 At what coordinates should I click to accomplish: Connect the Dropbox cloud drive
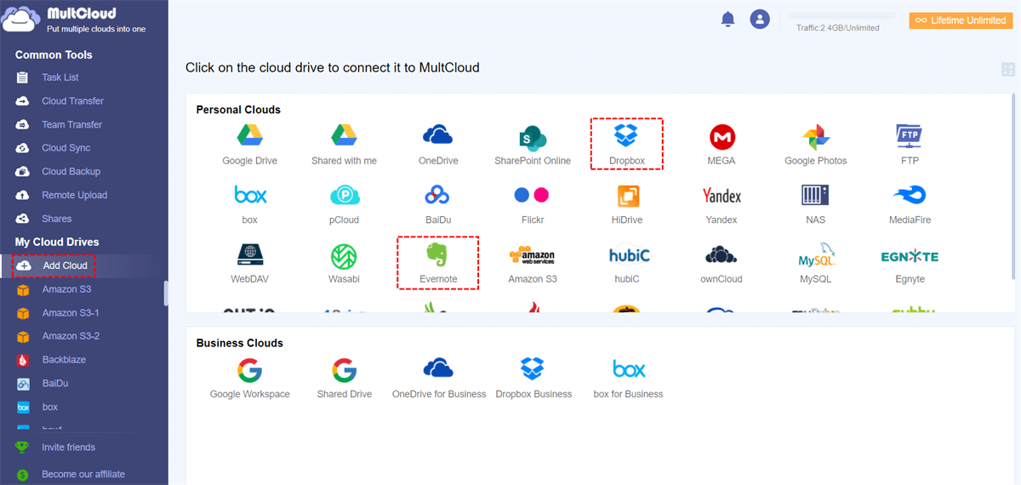627,144
